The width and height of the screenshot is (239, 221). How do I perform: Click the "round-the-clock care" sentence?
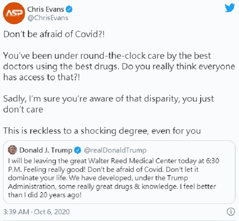[107, 56]
